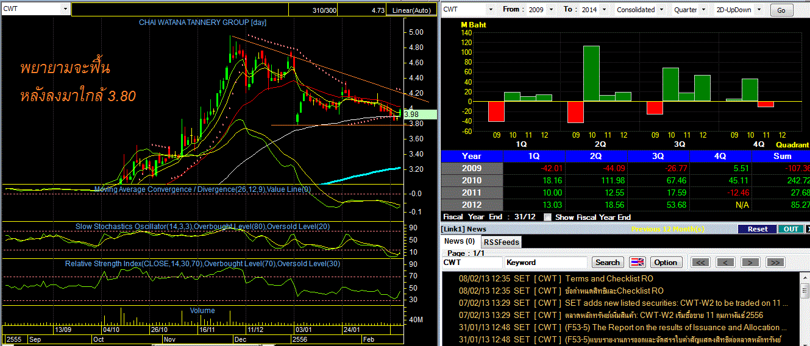Switch to the News (0) tab
810x346 pixels.
(x=461, y=241)
